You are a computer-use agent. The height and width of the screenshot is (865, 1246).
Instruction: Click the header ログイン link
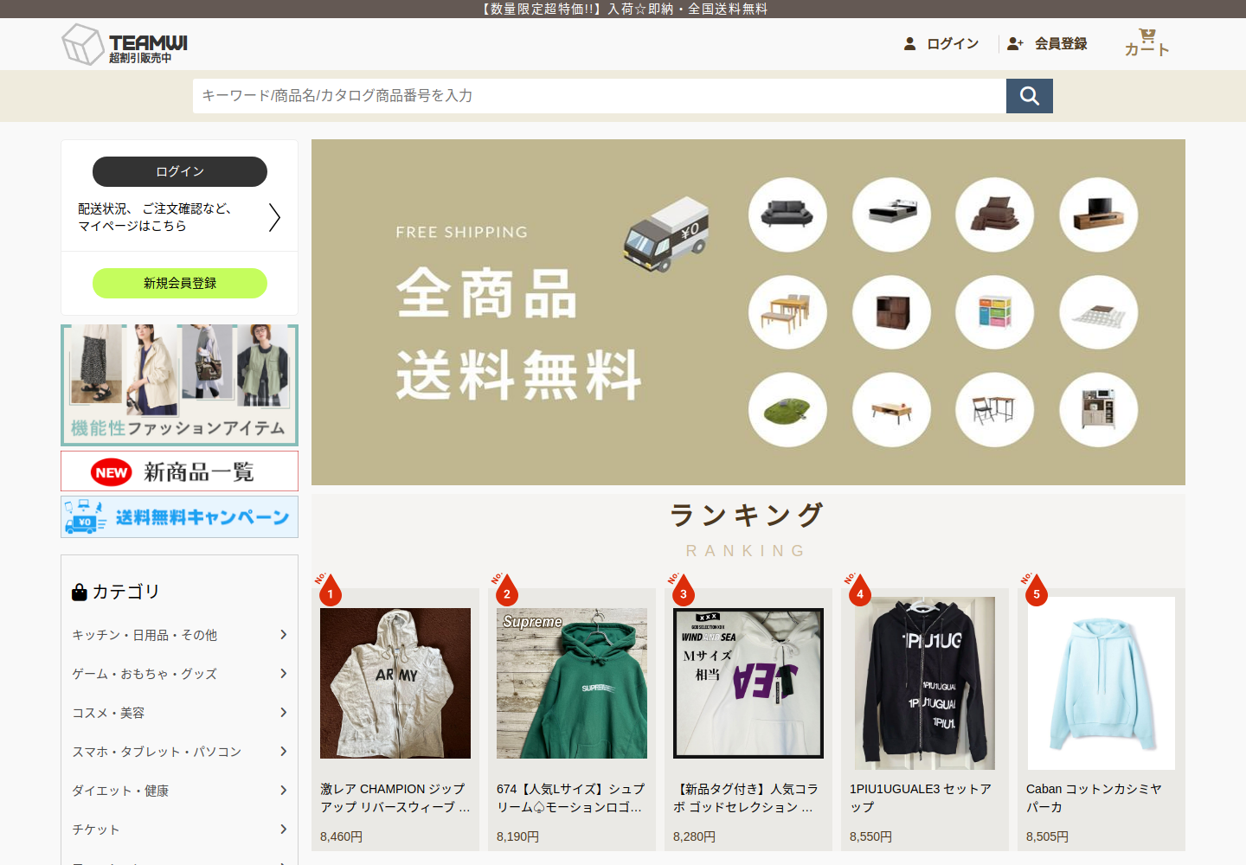[x=941, y=43]
